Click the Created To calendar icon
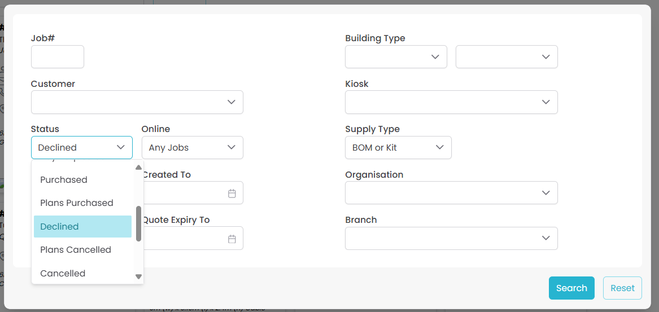659x312 pixels. click(232, 194)
